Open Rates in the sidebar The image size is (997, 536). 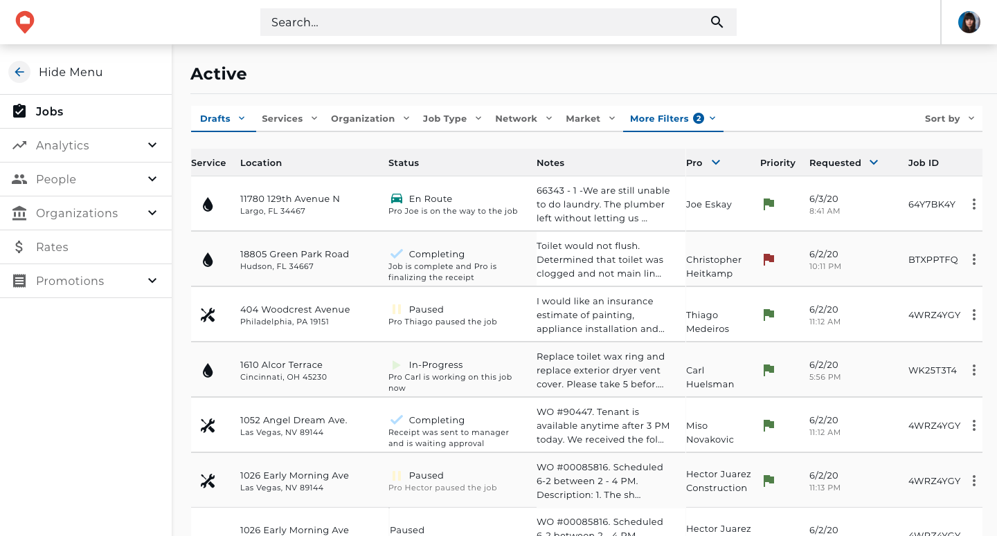click(x=52, y=247)
